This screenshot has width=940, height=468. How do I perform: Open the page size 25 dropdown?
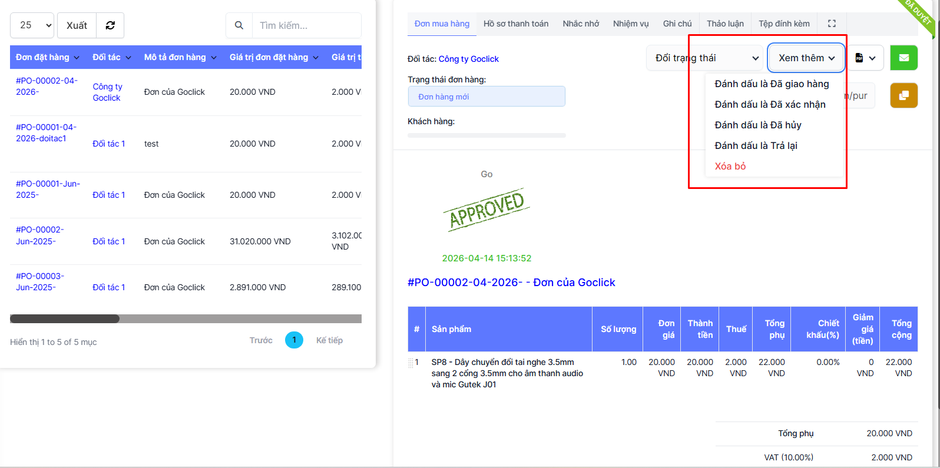tap(32, 25)
